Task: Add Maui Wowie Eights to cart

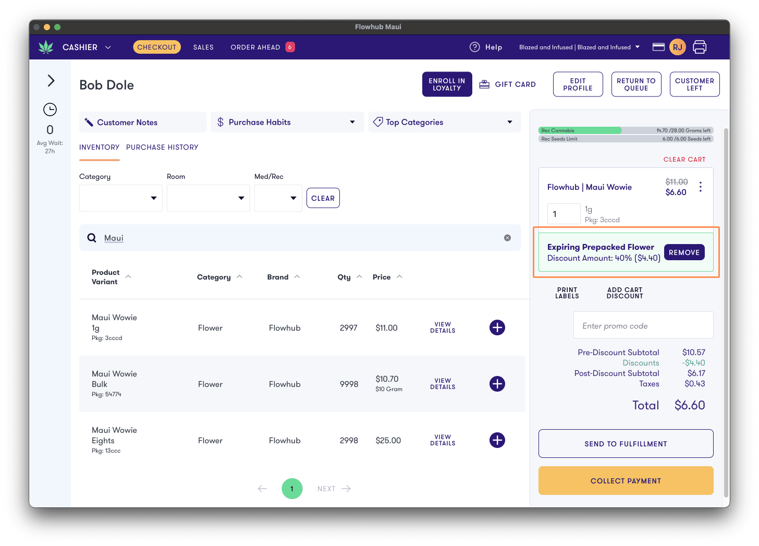Action: coord(497,440)
